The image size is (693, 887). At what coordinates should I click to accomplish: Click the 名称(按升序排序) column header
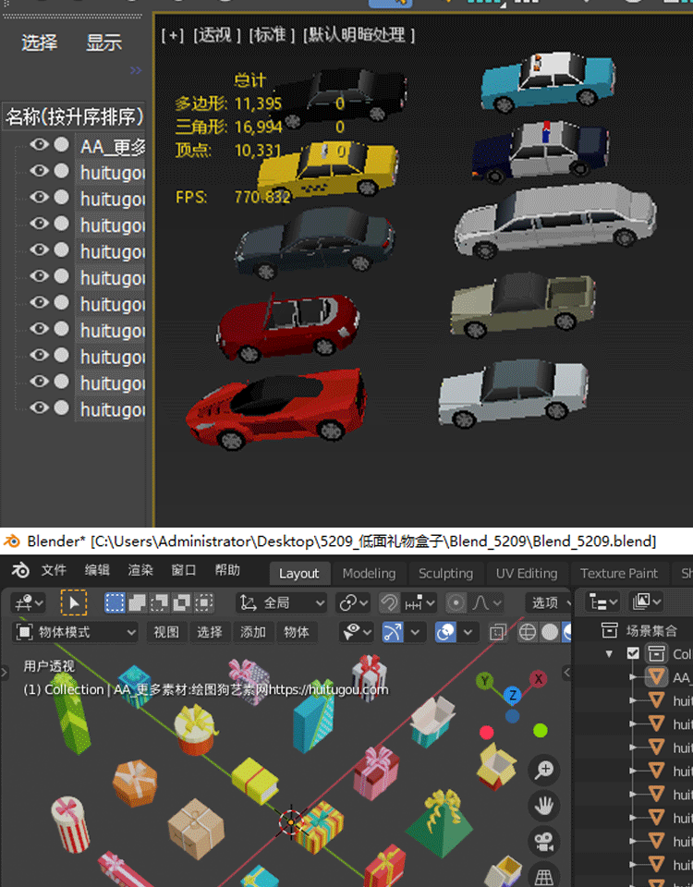point(74,116)
